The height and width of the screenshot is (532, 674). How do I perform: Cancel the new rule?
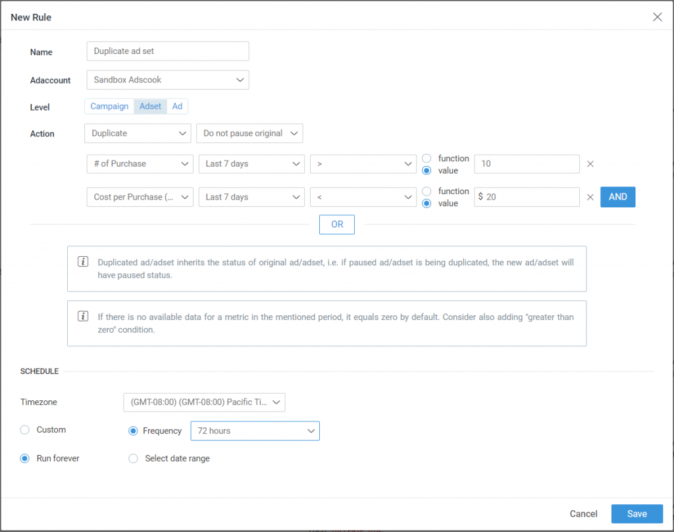[x=583, y=514]
